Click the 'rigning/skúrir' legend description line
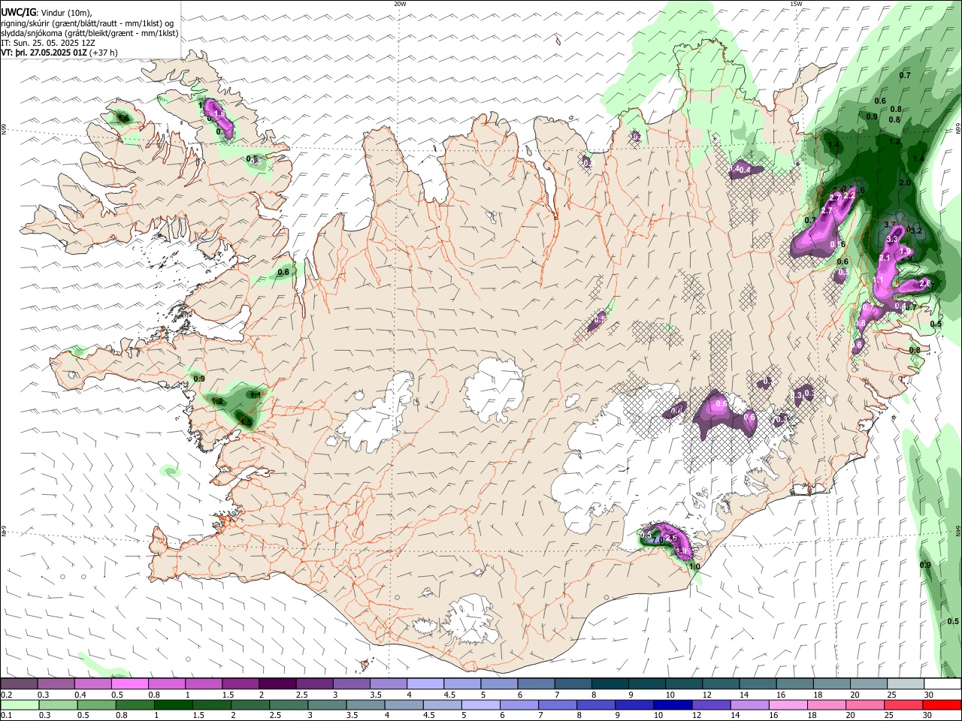Viewport: 962px width, 721px height. point(89,23)
